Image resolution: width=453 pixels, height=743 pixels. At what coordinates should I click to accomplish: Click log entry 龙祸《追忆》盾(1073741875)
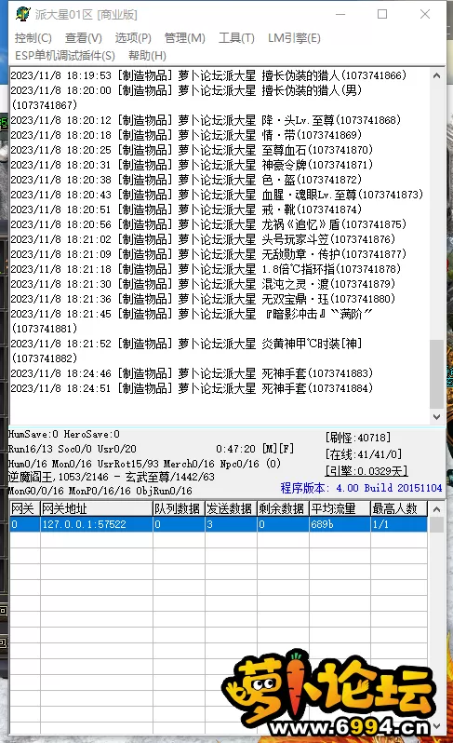[208, 224]
